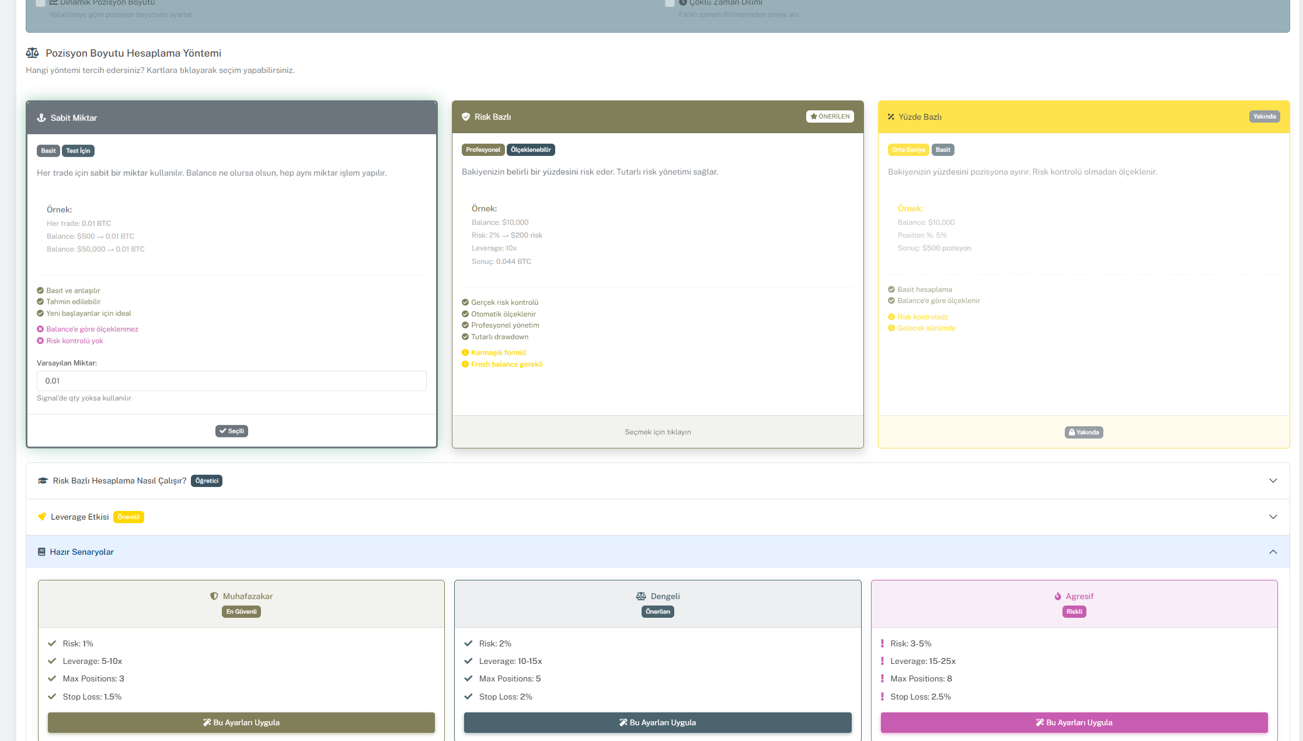This screenshot has height=741, width=1303.
Task: Click the shield icon beside Risk Bazlı
Action: tap(466, 117)
